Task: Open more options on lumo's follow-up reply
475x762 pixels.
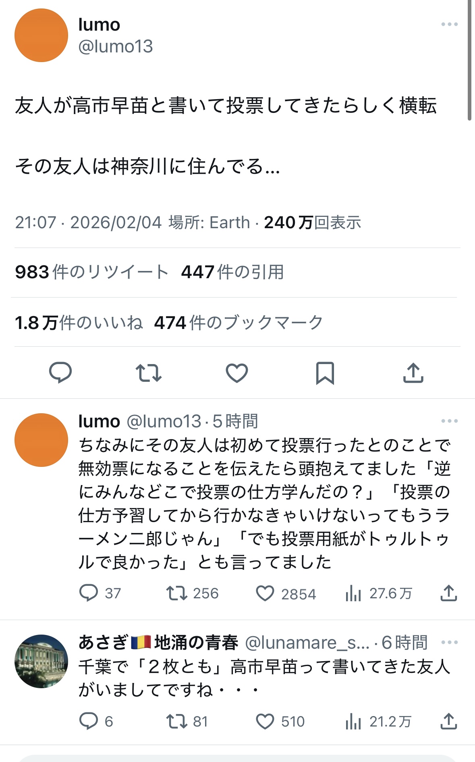Action: 449,421
